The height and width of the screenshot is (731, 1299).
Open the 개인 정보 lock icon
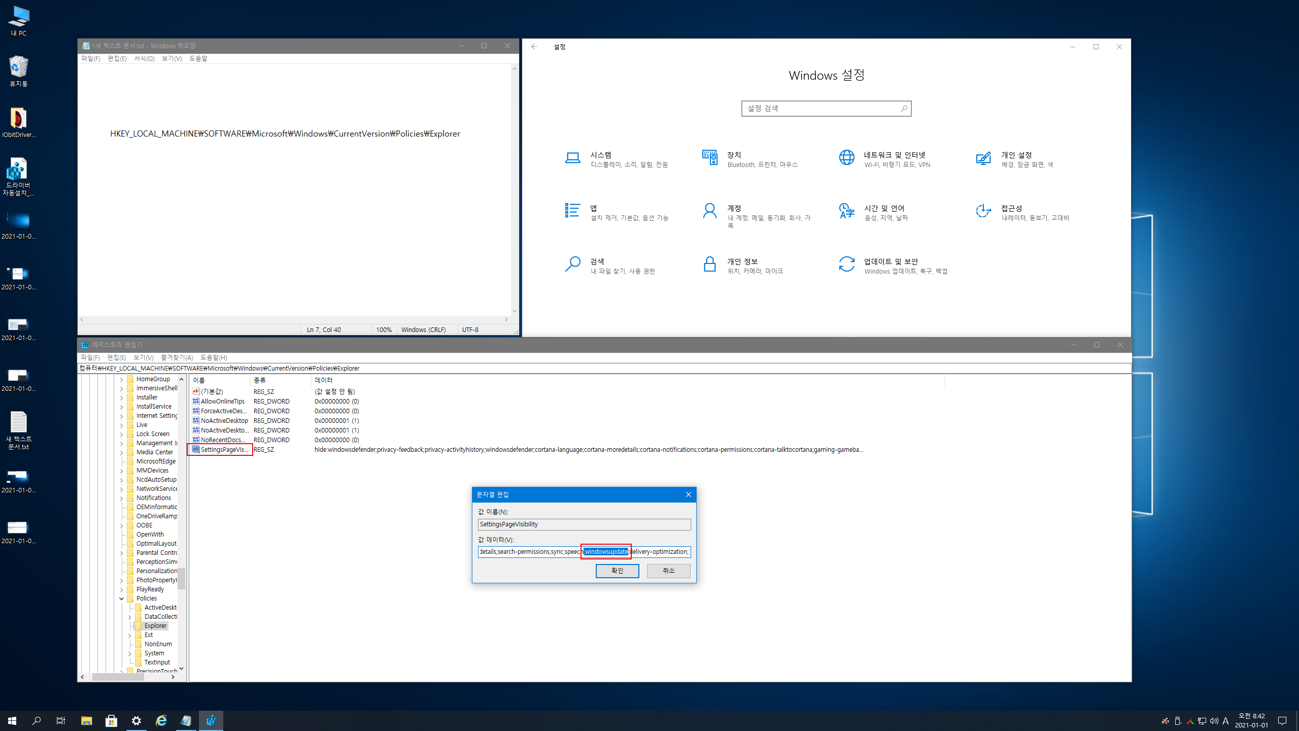coord(709,264)
